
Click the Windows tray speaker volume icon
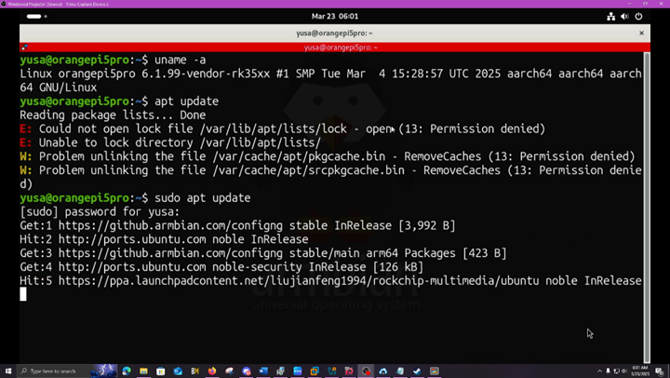[x=624, y=371]
